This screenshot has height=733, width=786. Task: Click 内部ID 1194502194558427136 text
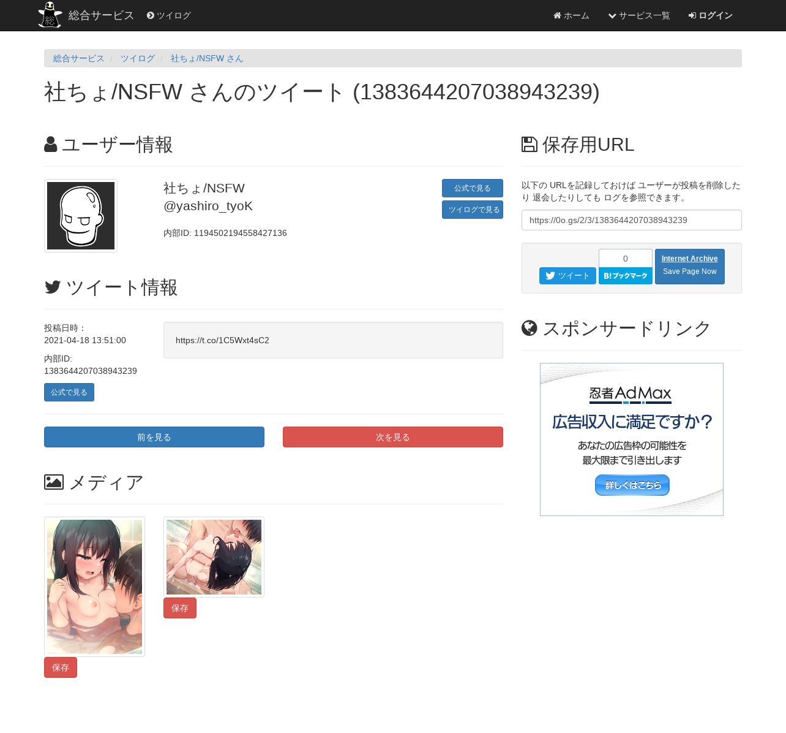(225, 233)
